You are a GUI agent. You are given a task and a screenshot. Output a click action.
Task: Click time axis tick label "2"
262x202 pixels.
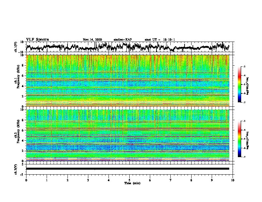coord(67,180)
